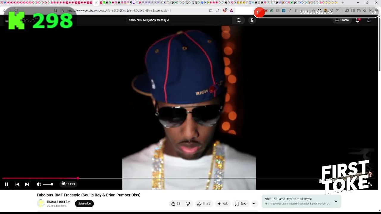381x214 pixels.
Task: Open the Brave Shields lion icon
Action: 225,10
